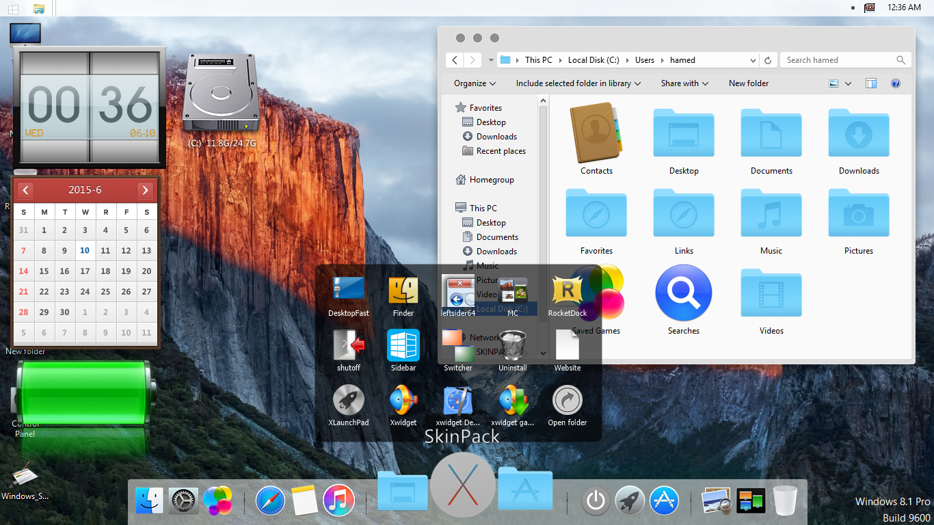Refresh the Explorer folder view
This screenshot has height=525, width=934.
coord(768,60)
